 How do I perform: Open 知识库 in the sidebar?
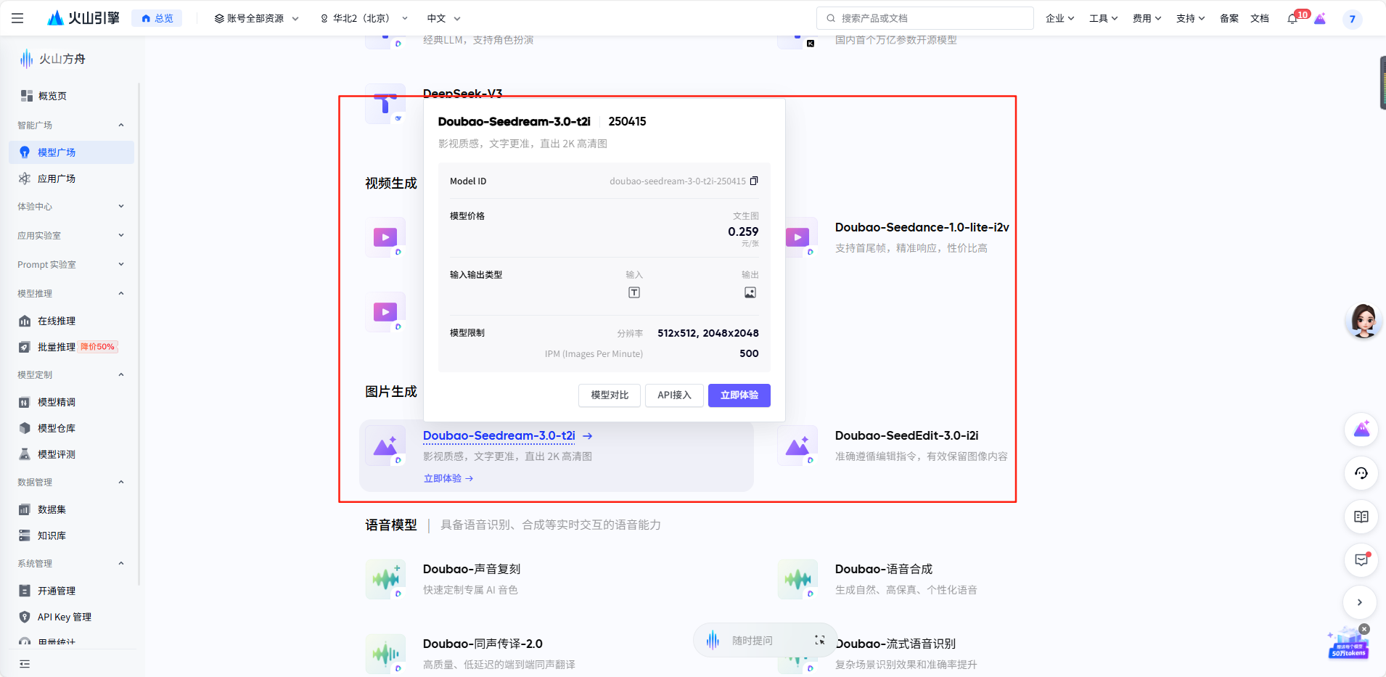tap(71, 536)
